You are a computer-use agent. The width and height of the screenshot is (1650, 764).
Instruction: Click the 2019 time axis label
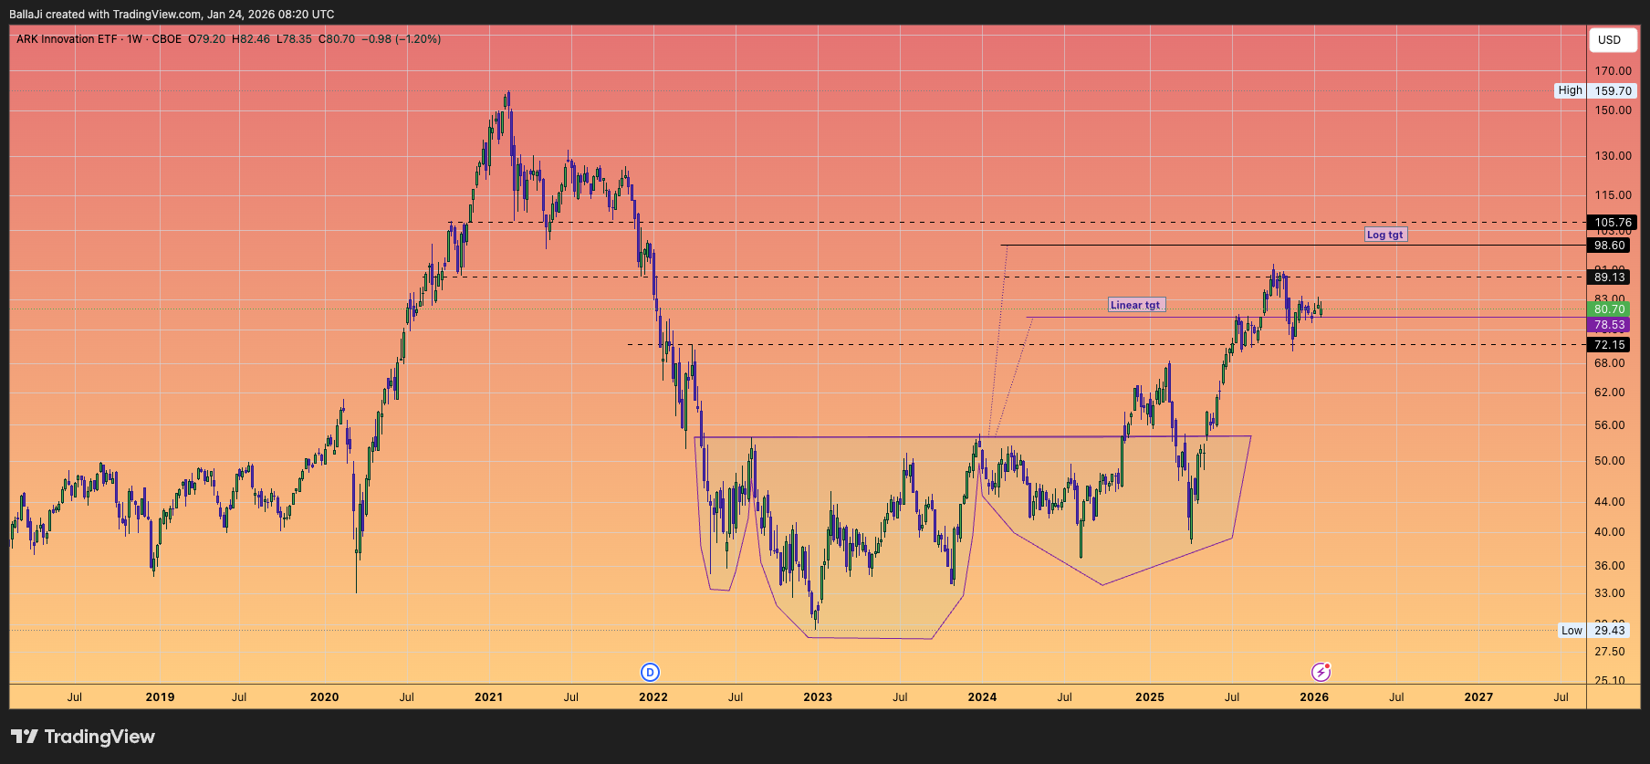[x=160, y=697]
